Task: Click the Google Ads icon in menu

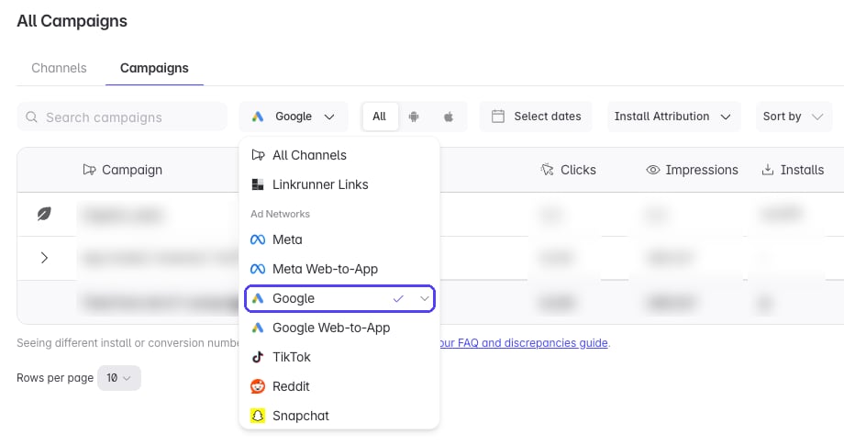Action: click(x=258, y=298)
